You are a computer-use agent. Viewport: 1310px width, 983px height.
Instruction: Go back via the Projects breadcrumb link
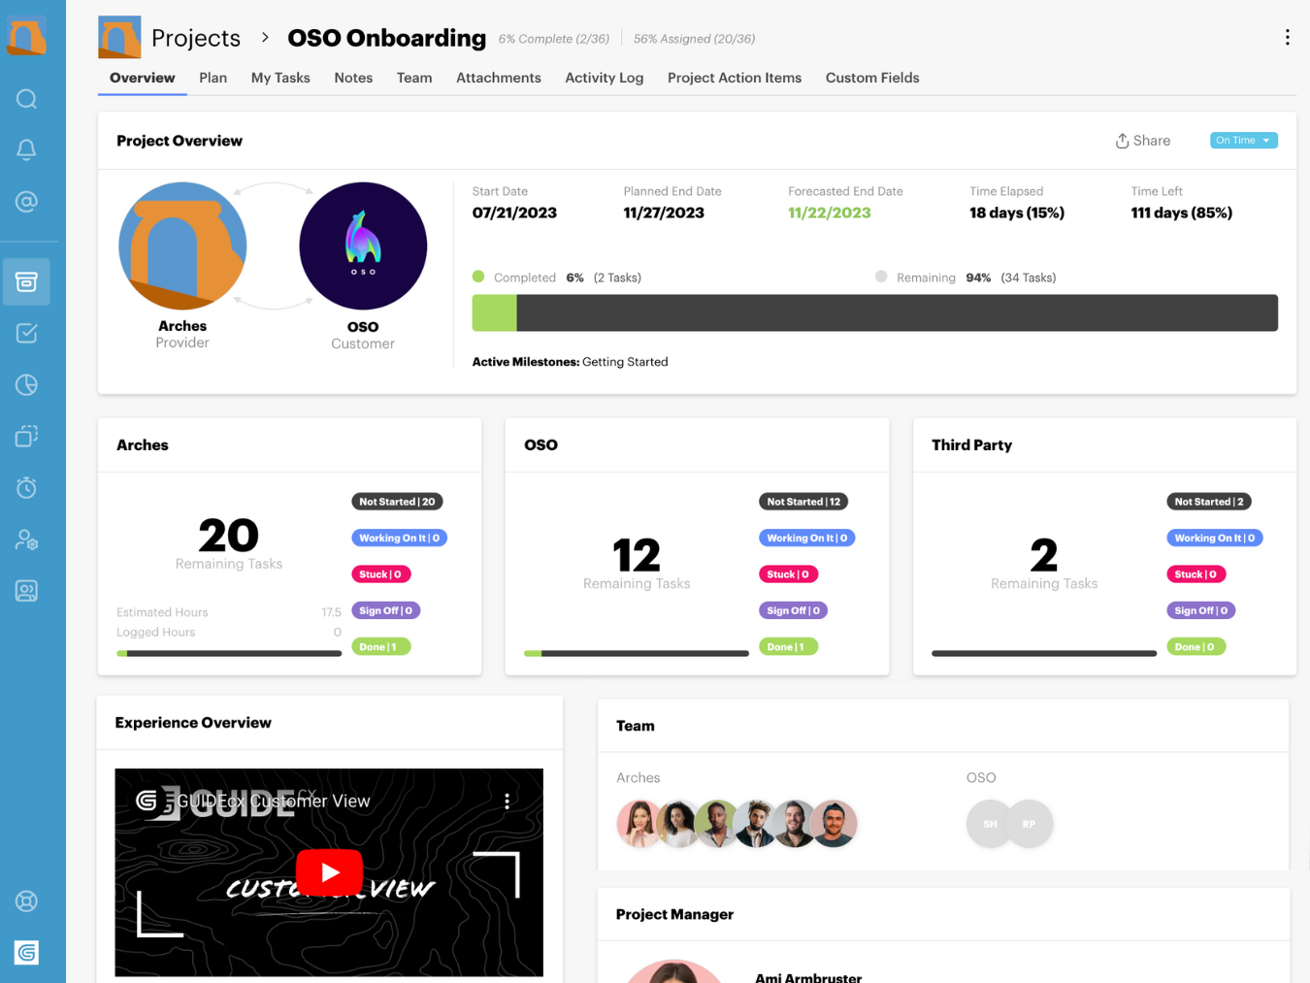(195, 37)
